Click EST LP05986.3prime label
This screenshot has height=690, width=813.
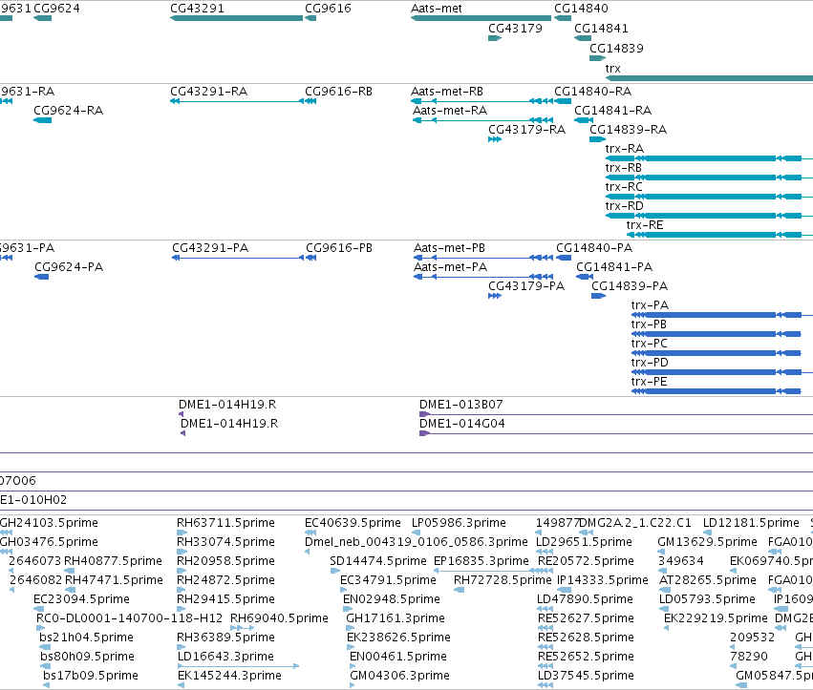pos(459,523)
